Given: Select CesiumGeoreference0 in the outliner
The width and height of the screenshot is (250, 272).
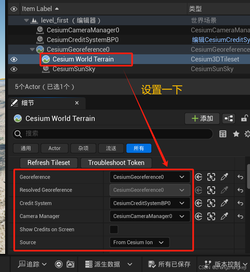Looking at the screenshot, I should tap(78, 49).
